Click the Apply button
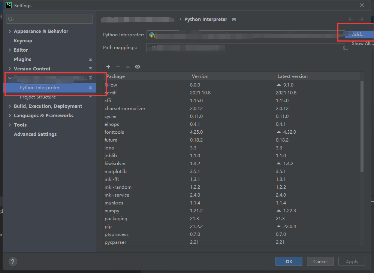The height and width of the screenshot is (273, 374). [352, 261]
